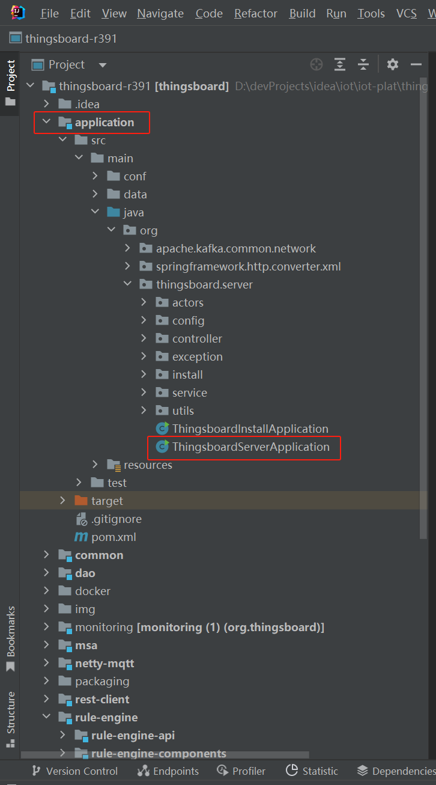Collapse the thingsboard.server package
Viewport: 436px width, 785px height.
[x=127, y=284]
